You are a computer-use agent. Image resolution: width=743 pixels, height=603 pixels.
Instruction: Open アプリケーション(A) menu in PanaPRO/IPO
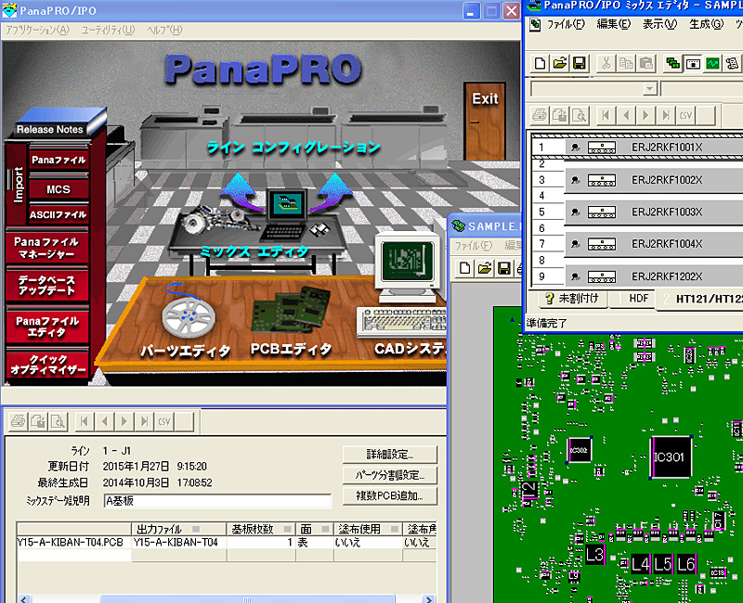pyautogui.click(x=37, y=30)
